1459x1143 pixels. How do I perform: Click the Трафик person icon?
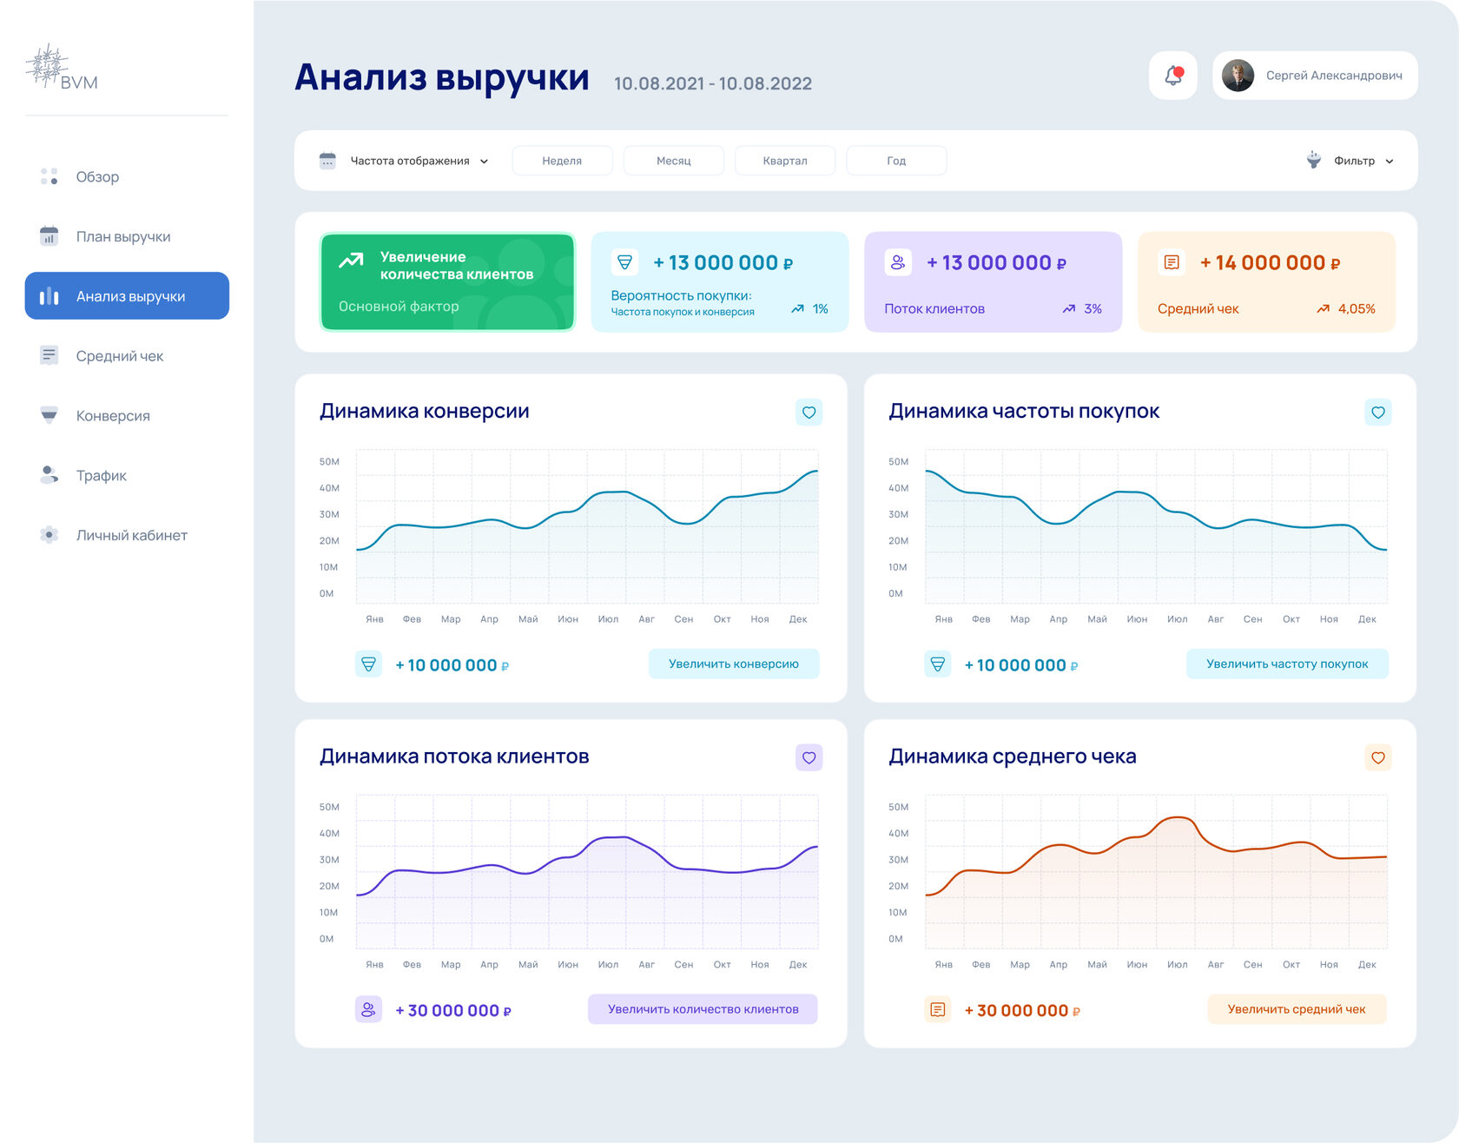(50, 475)
